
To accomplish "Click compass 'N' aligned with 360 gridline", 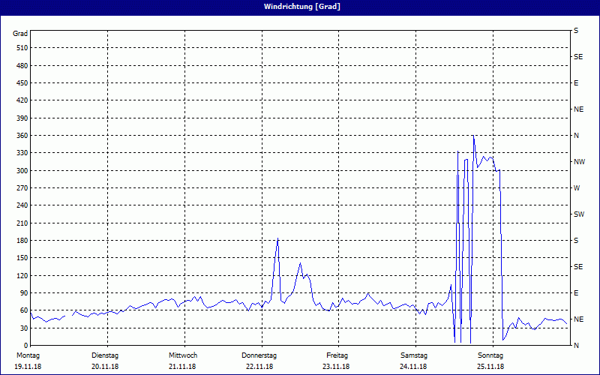I will point(576,136).
